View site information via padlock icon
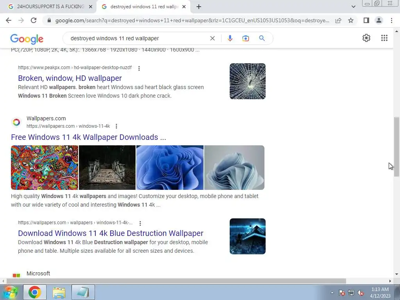The width and height of the screenshot is (400, 300). [x=49, y=20]
